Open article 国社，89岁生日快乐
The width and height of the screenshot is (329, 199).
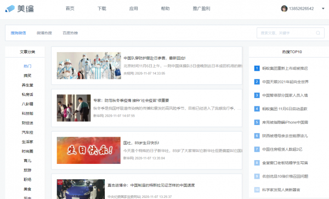tap(141, 143)
